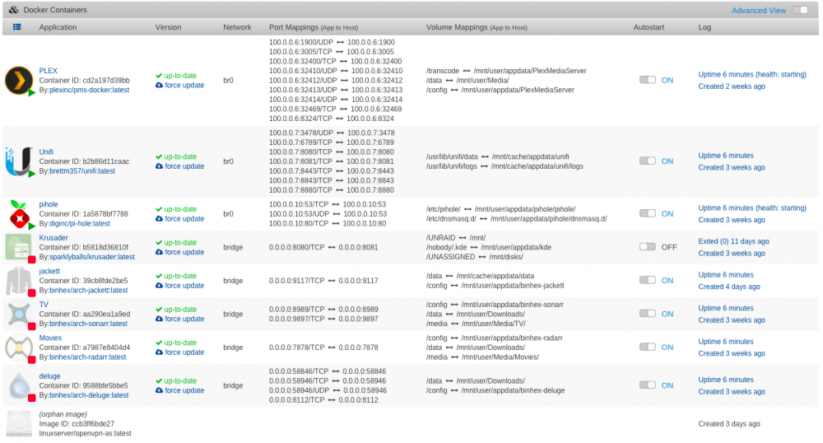Open the Unifi application name link

click(46, 152)
